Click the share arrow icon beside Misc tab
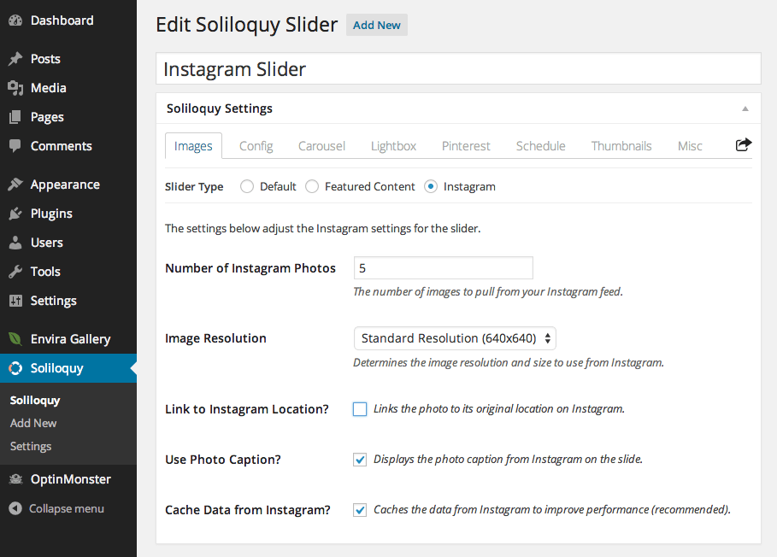777x557 pixels. (744, 144)
